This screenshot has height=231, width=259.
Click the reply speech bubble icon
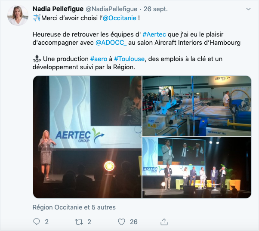point(36,222)
